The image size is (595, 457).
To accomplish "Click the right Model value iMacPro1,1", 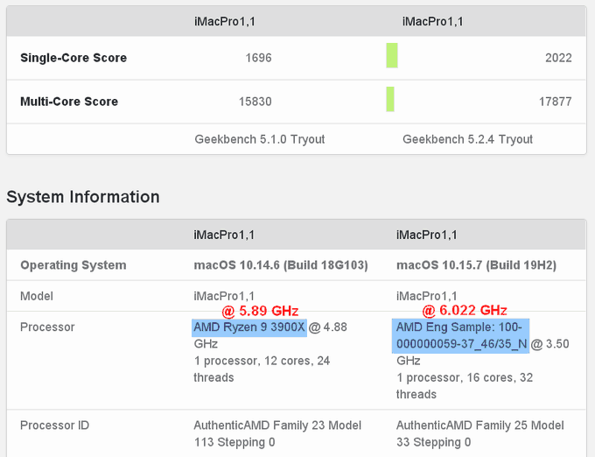I will click(x=426, y=296).
